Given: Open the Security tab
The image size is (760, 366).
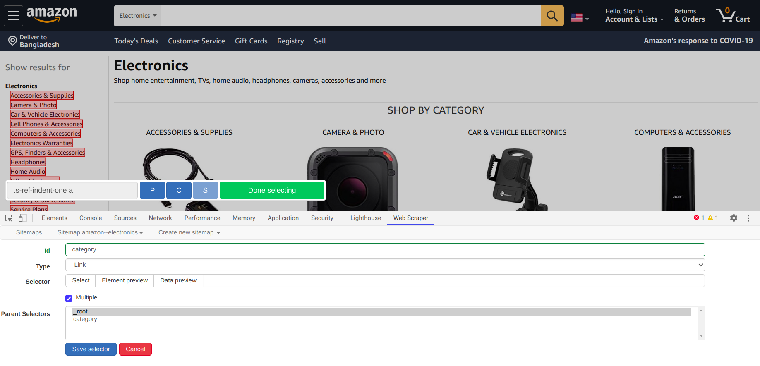Looking at the screenshot, I should coord(322,218).
